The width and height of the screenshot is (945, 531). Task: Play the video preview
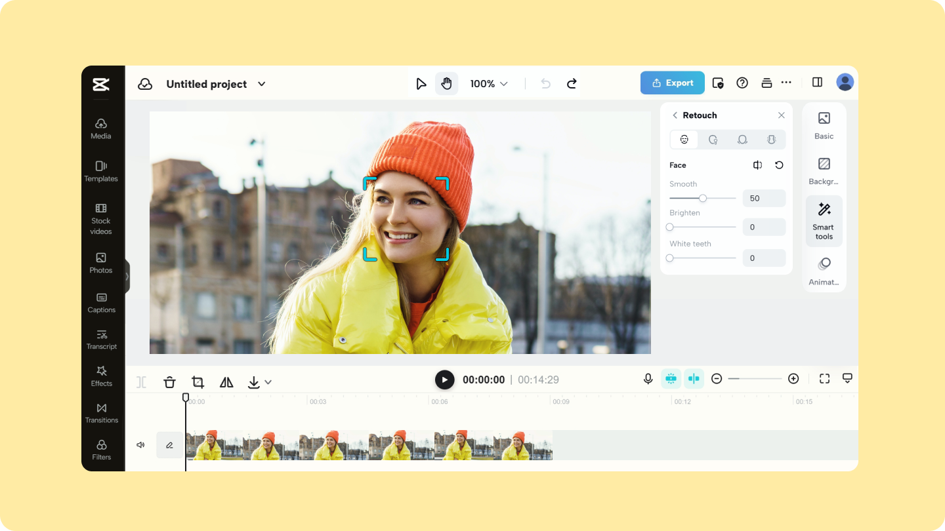click(444, 380)
